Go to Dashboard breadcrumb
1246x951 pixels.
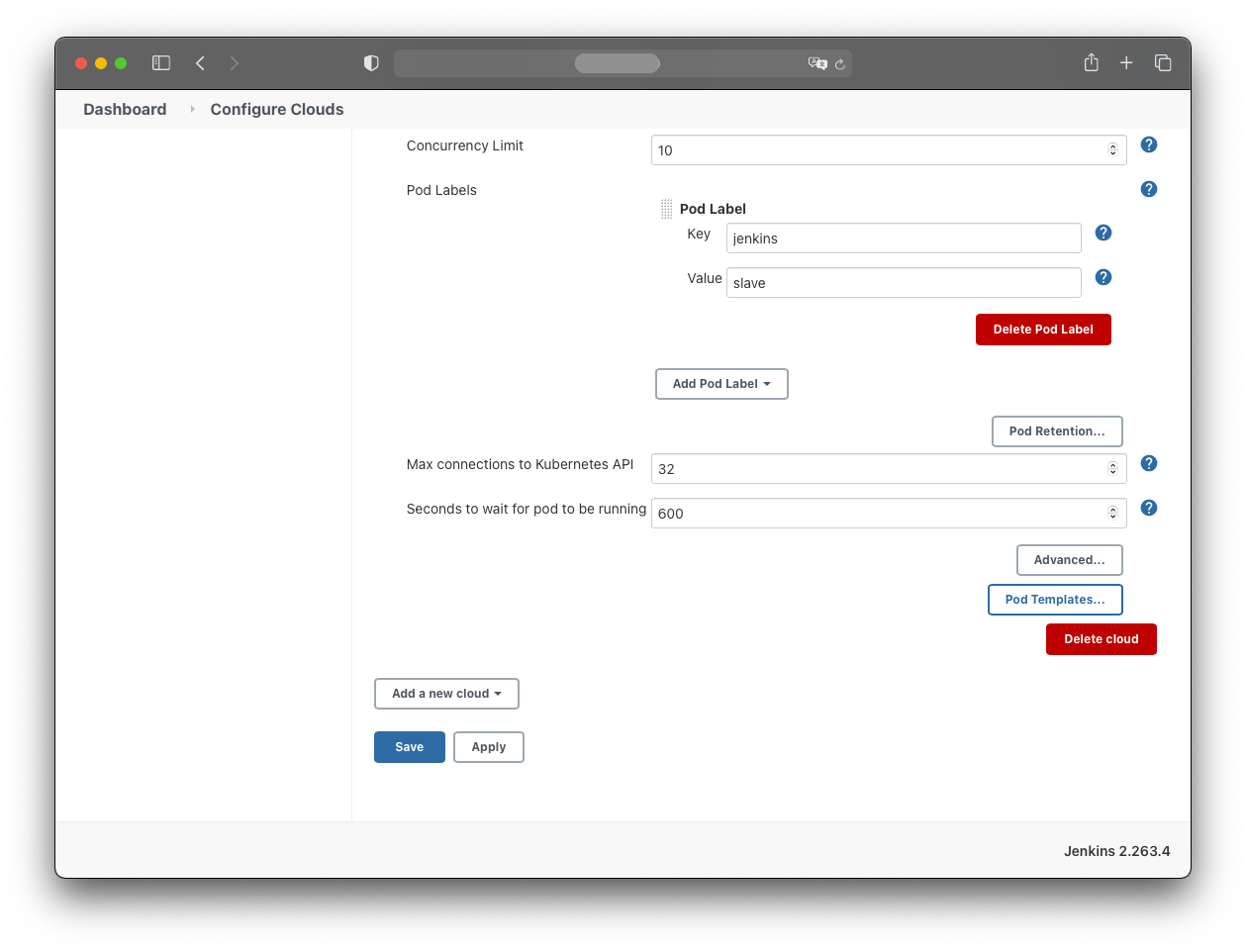(x=125, y=110)
